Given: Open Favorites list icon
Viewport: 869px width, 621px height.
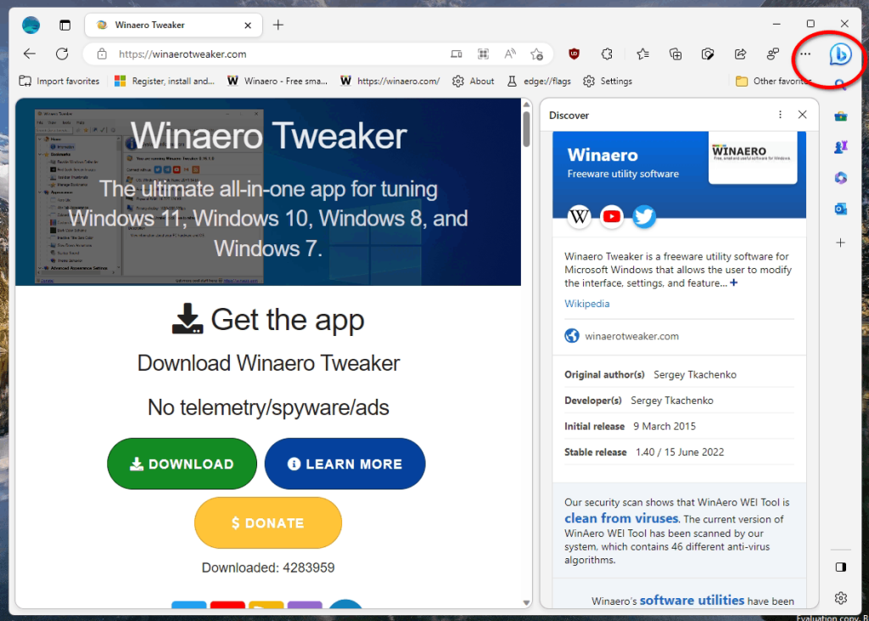Looking at the screenshot, I should [x=643, y=53].
